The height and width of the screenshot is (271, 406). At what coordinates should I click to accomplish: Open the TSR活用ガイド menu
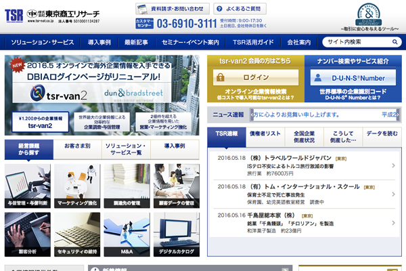pos(253,42)
